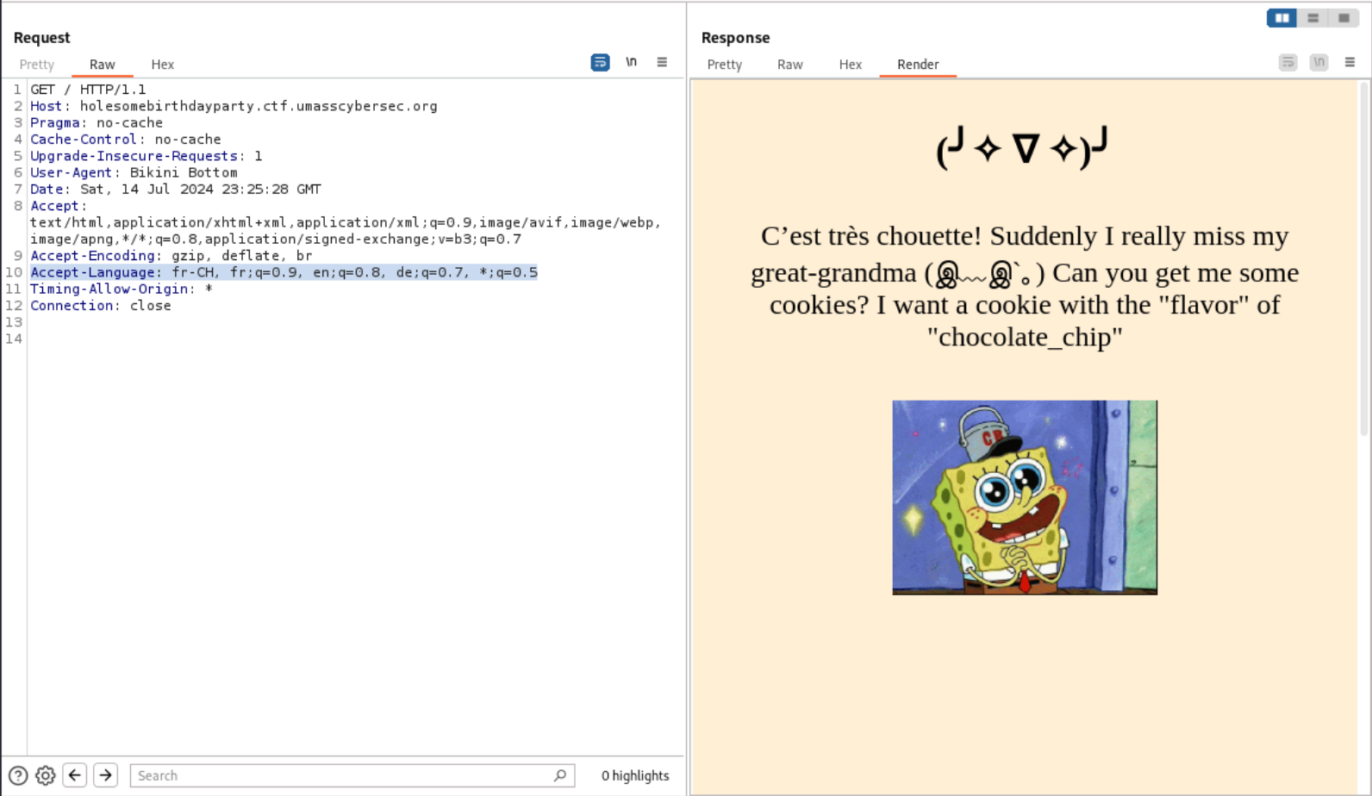This screenshot has width=1372, height=796.
Task: Toggle word wrap in the Request editor
Action: pos(600,63)
